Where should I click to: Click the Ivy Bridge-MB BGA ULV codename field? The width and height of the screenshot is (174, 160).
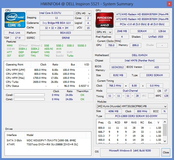tap(56, 23)
